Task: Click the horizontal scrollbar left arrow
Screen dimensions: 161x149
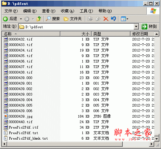Action: (x=5, y=144)
